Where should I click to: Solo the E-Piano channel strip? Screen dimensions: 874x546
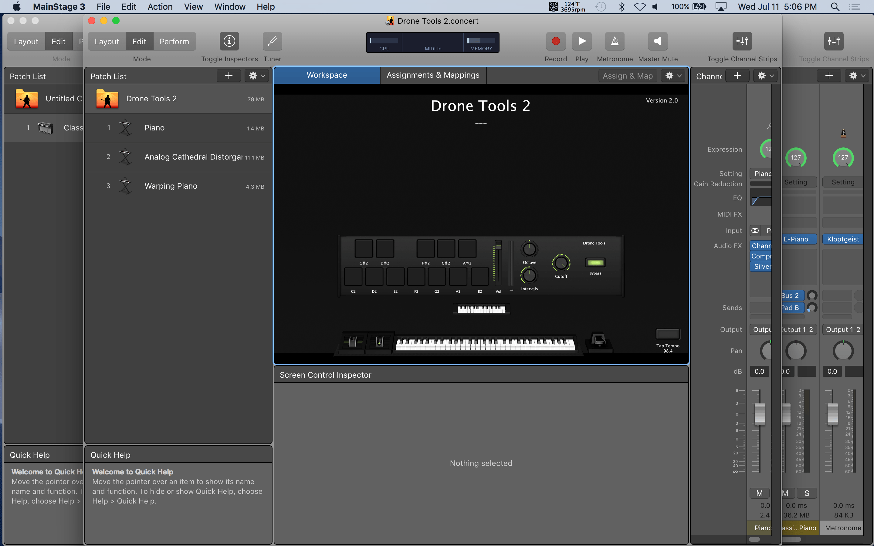807,493
